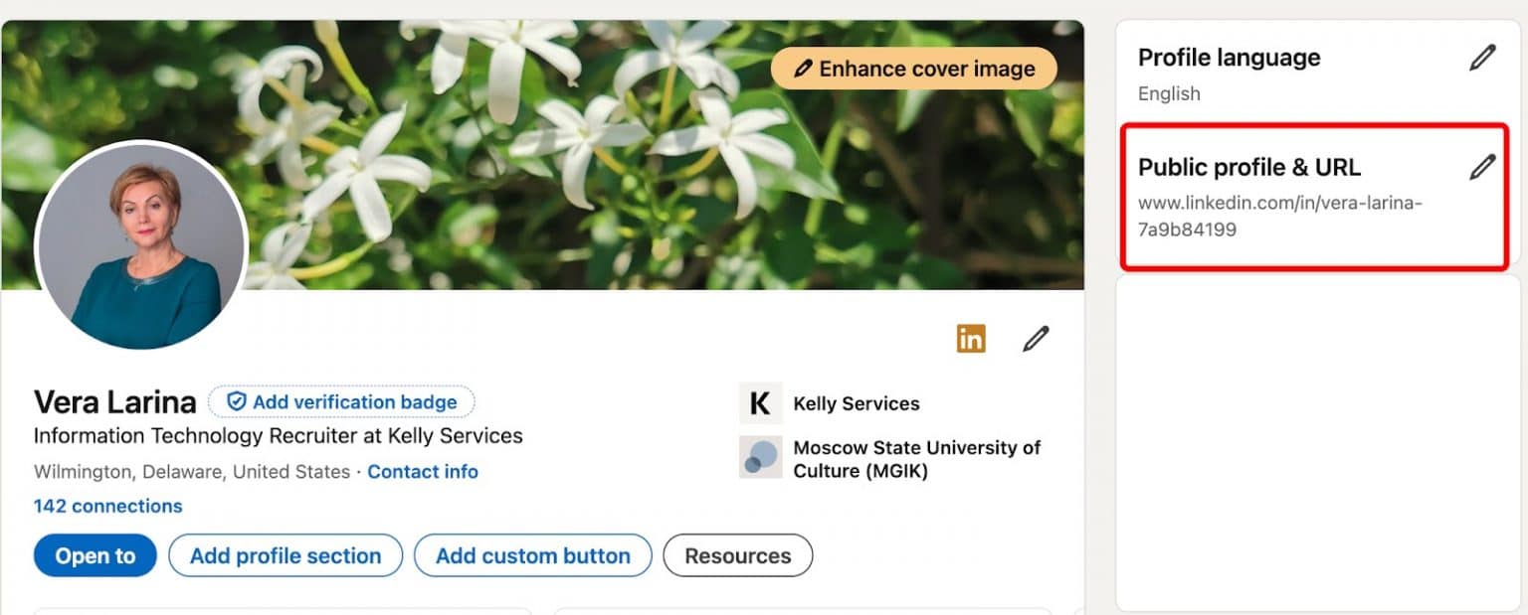Open the profile intro edit pencil icon
Image resolution: width=1528 pixels, height=615 pixels.
coord(1035,339)
